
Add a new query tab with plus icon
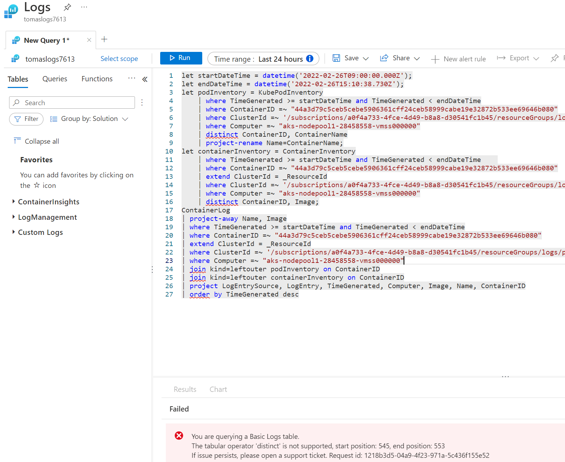[104, 39]
